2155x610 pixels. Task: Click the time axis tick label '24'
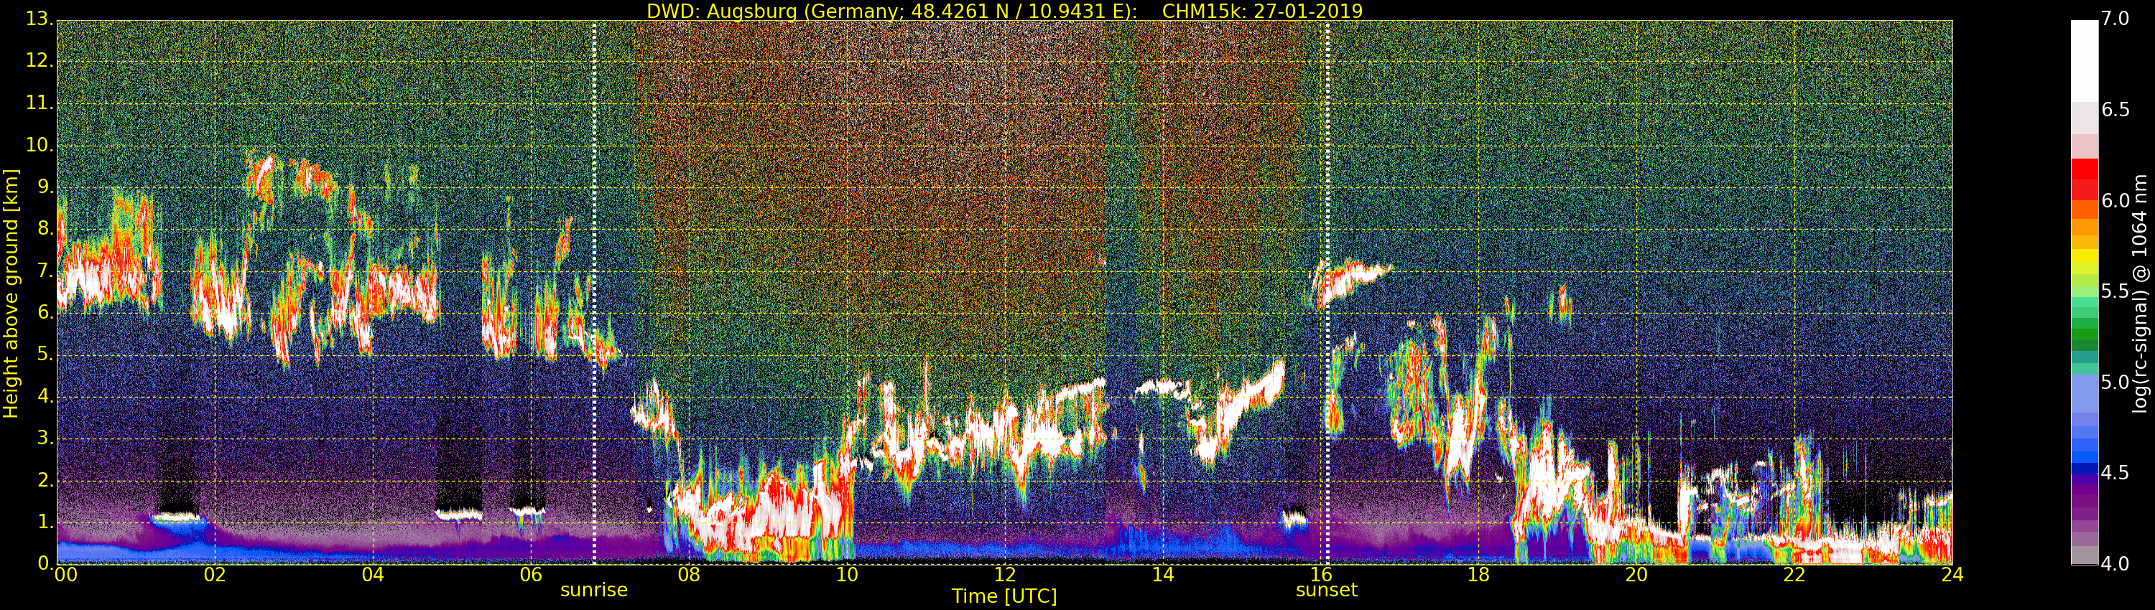click(x=1952, y=574)
